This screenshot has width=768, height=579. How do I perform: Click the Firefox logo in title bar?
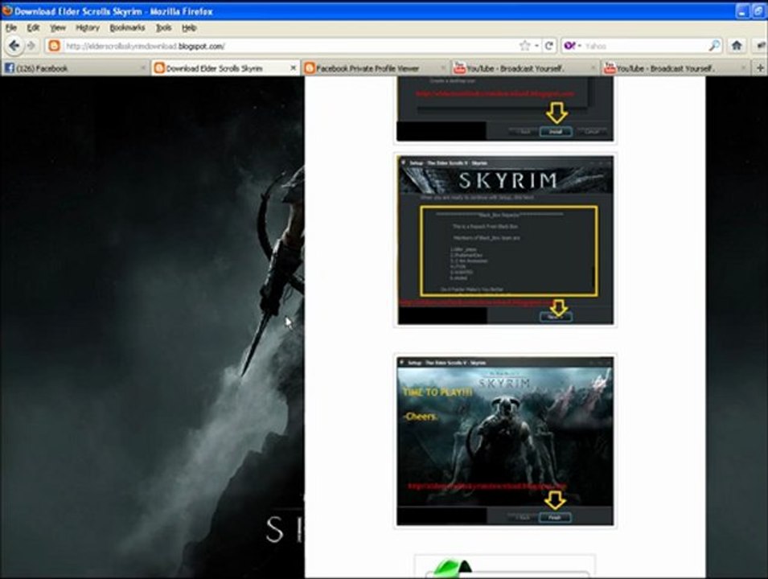coord(7,10)
